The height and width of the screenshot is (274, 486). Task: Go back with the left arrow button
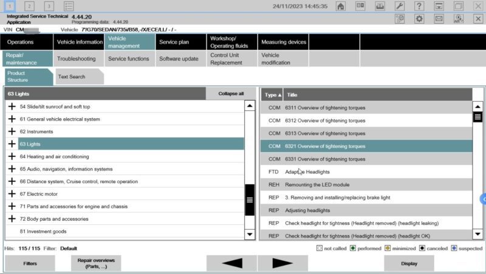click(x=232, y=264)
